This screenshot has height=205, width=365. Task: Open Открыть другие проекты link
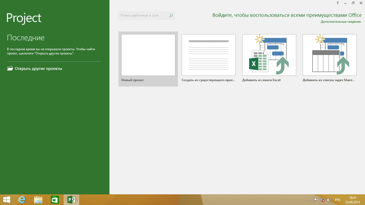click(39, 69)
